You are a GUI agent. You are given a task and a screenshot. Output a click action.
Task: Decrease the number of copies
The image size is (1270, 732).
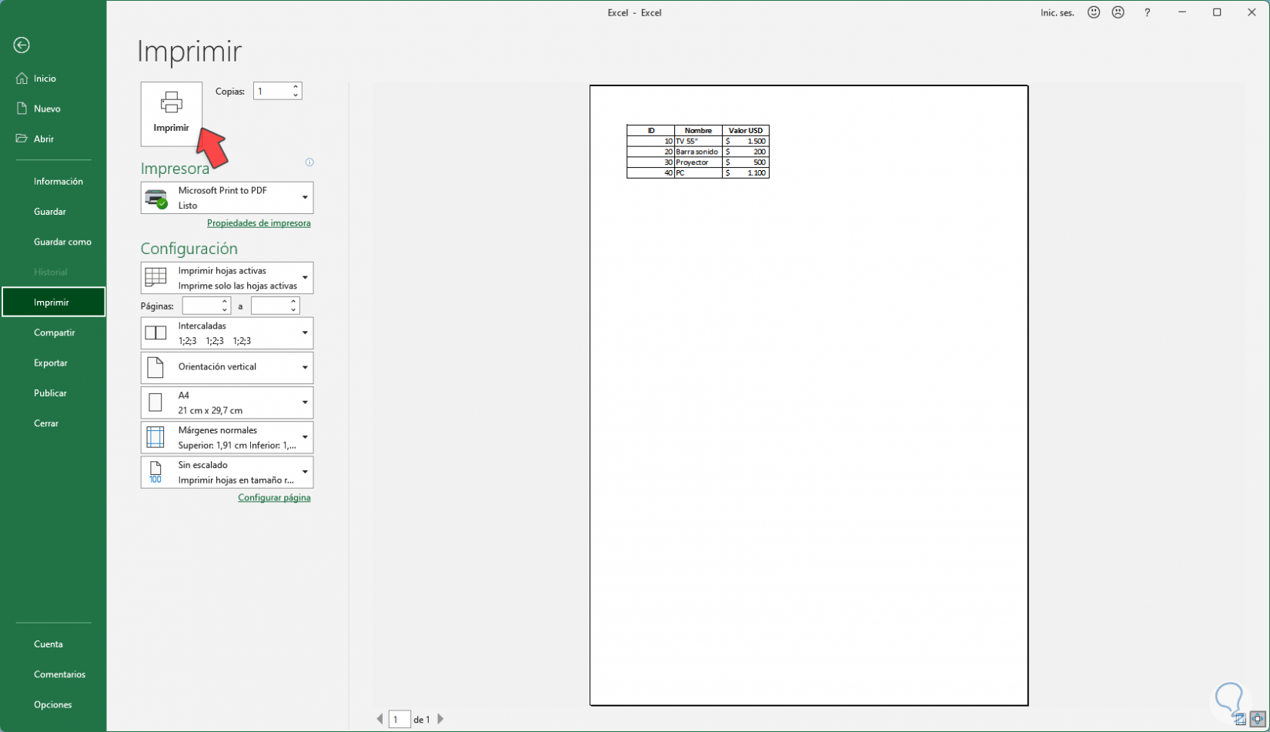296,95
